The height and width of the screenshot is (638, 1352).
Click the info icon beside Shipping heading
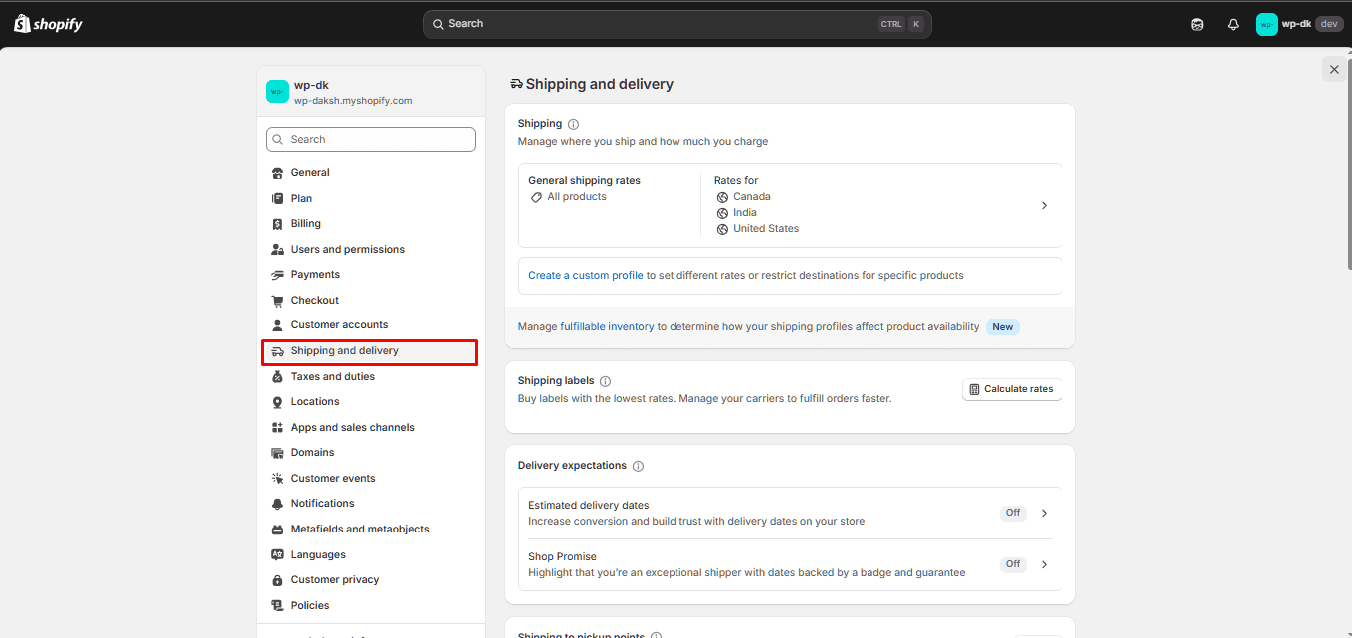click(x=573, y=124)
